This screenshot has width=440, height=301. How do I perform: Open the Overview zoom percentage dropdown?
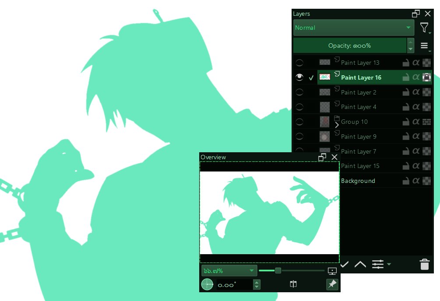pyautogui.click(x=229, y=271)
